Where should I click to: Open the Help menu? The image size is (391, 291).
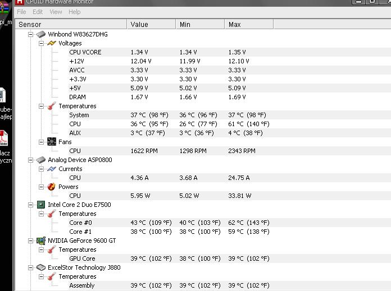click(x=75, y=12)
